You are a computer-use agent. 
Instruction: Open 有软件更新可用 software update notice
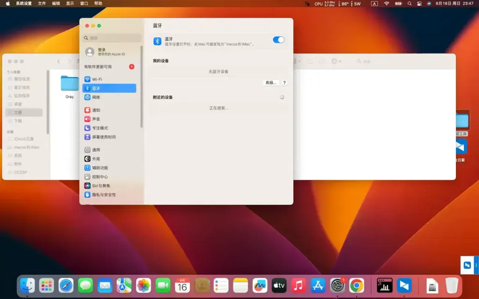pos(109,66)
